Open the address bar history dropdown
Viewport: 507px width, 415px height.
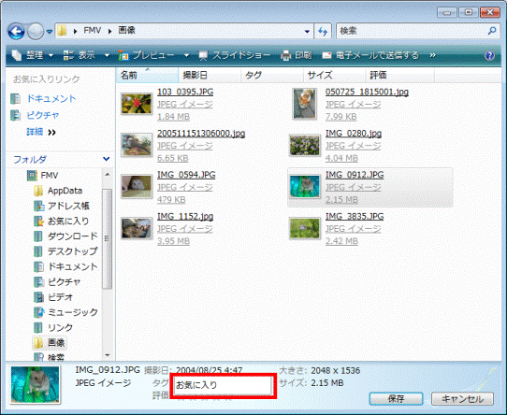click(x=307, y=32)
